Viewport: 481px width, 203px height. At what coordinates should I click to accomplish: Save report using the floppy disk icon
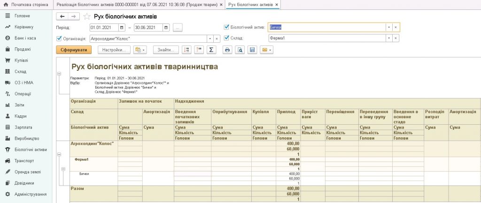(252, 50)
